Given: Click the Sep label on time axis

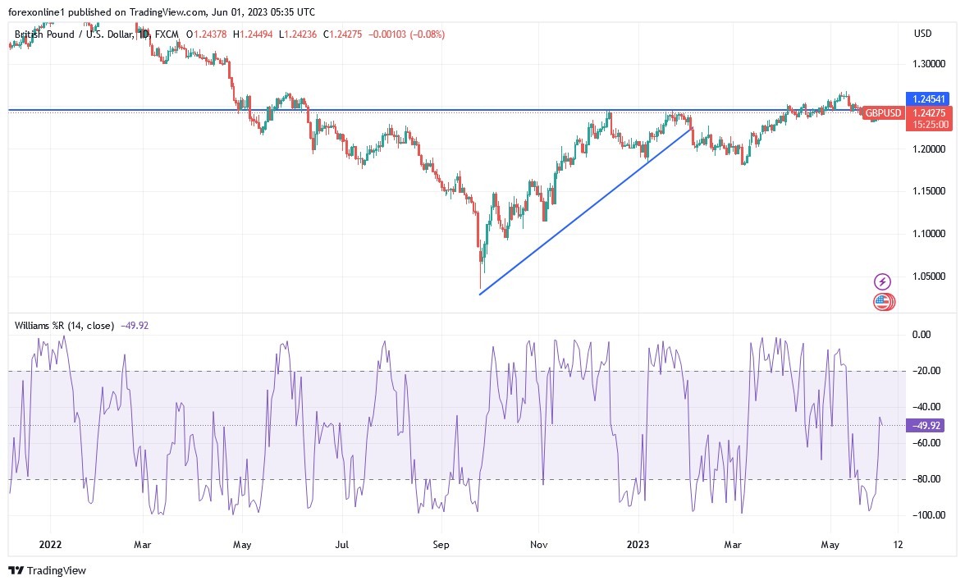Looking at the screenshot, I should click(441, 545).
